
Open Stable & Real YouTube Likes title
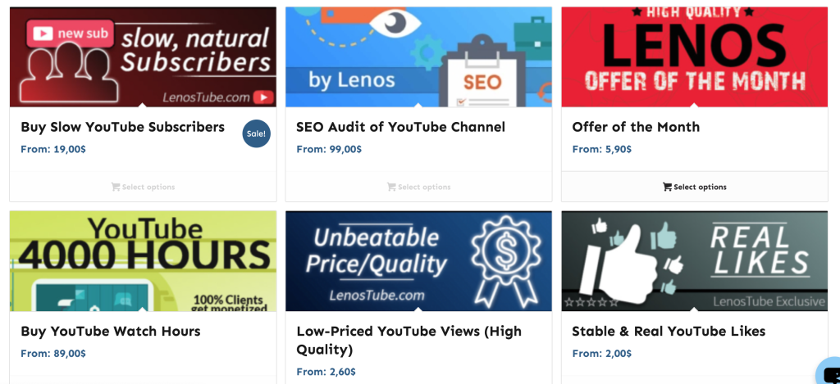click(669, 331)
